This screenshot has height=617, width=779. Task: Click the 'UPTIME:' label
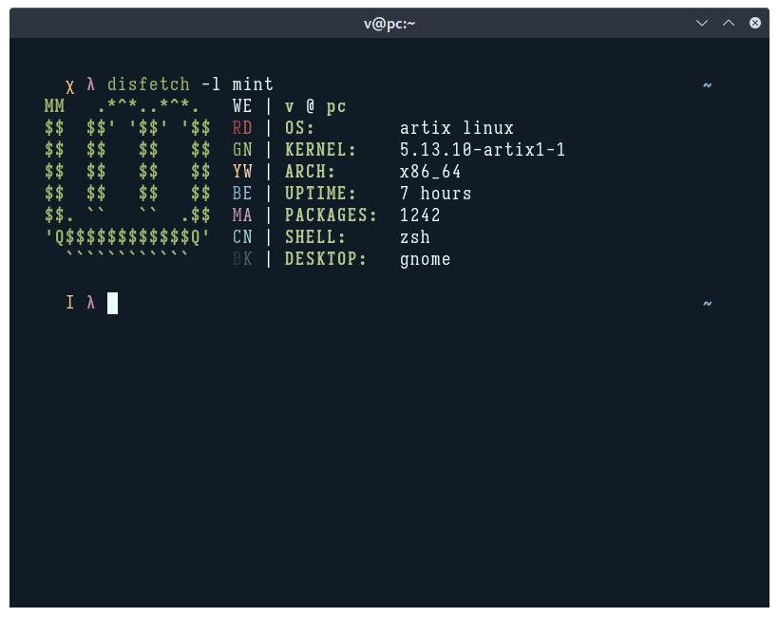coord(320,194)
